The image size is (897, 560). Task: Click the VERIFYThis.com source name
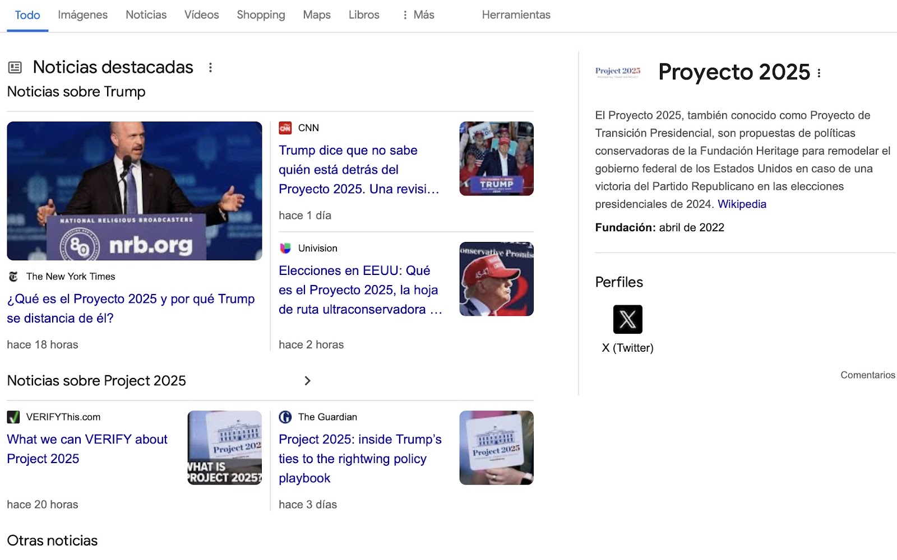click(x=63, y=417)
